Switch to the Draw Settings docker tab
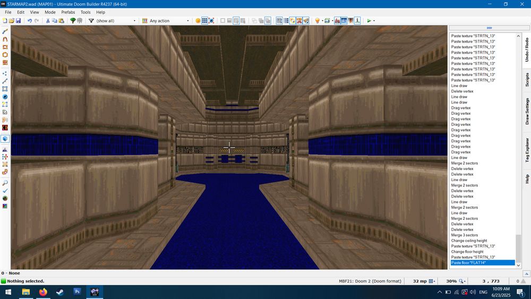This screenshot has height=299, width=531. 527,112
